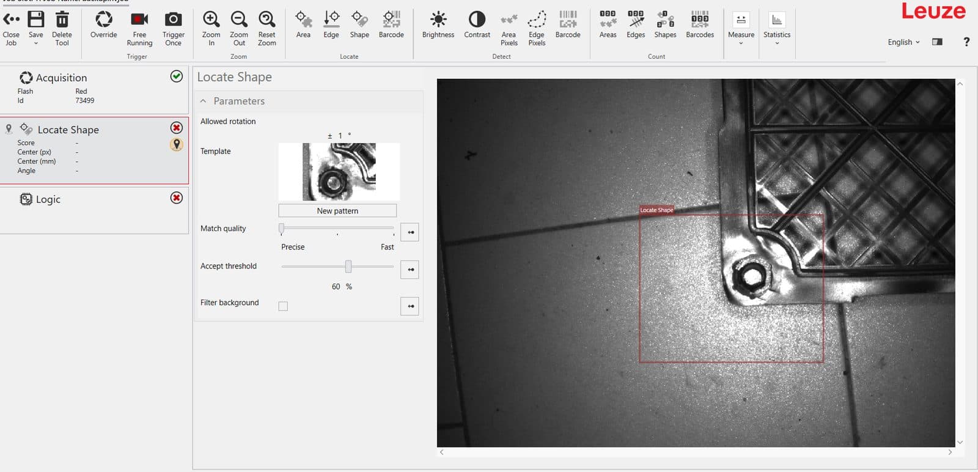Click the red error status on Locate Shape
Image resolution: width=978 pixels, height=472 pixels.
pyautogui.click(x=177, y=128)
